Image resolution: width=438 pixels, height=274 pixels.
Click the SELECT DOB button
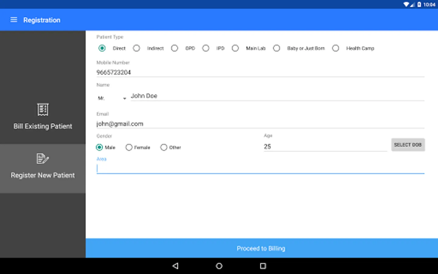coord(408,145)
